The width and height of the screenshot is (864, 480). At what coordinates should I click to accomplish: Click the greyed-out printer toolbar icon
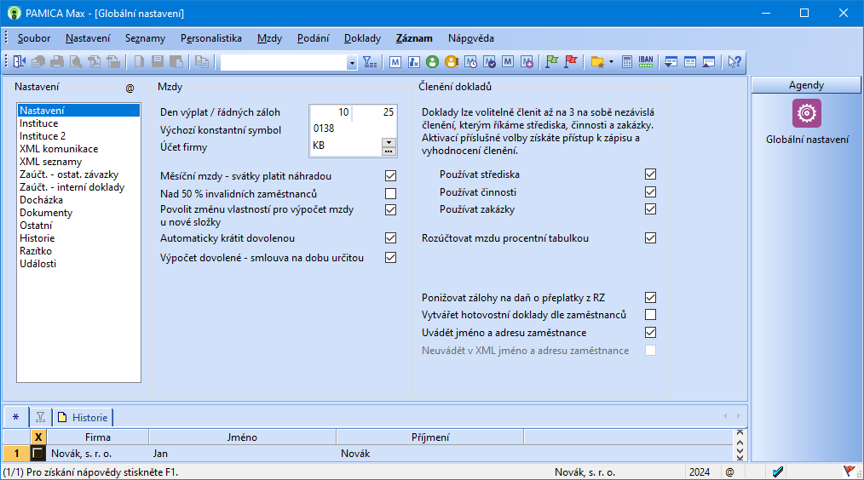pos(57,62)
